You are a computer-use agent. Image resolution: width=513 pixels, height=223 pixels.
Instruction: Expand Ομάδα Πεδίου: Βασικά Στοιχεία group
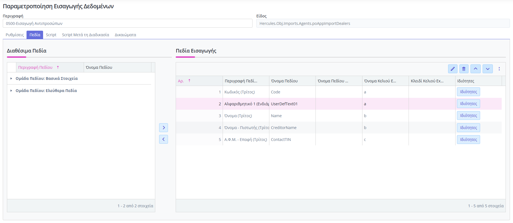click(11, 78)
